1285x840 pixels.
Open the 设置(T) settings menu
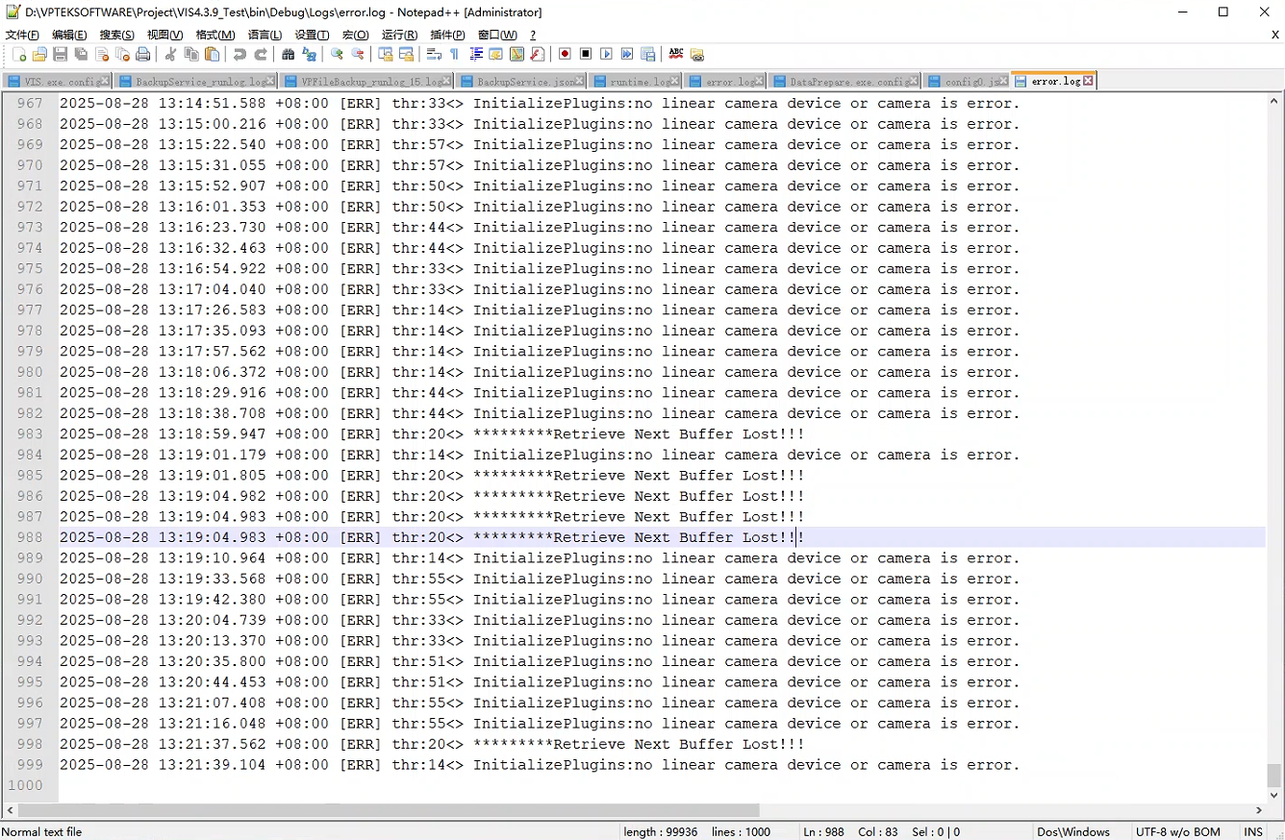312,35
